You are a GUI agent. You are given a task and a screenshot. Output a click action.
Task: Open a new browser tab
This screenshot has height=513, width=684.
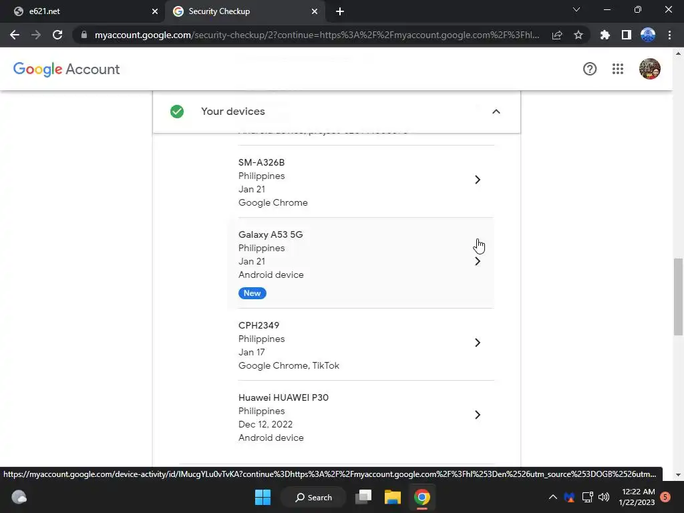(340, 11)
